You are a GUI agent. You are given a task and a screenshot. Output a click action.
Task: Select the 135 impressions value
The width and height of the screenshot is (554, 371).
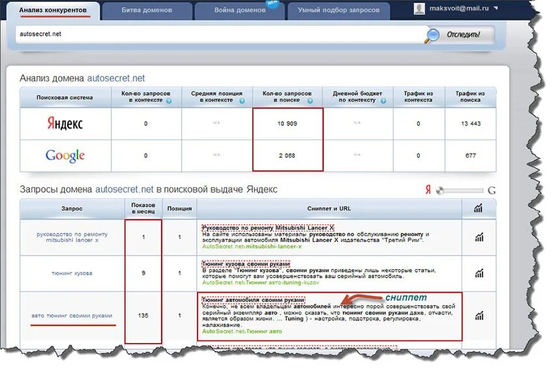tap(143, 316)
